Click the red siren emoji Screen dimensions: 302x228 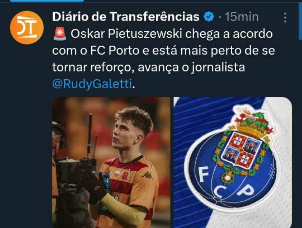(60, 34)
